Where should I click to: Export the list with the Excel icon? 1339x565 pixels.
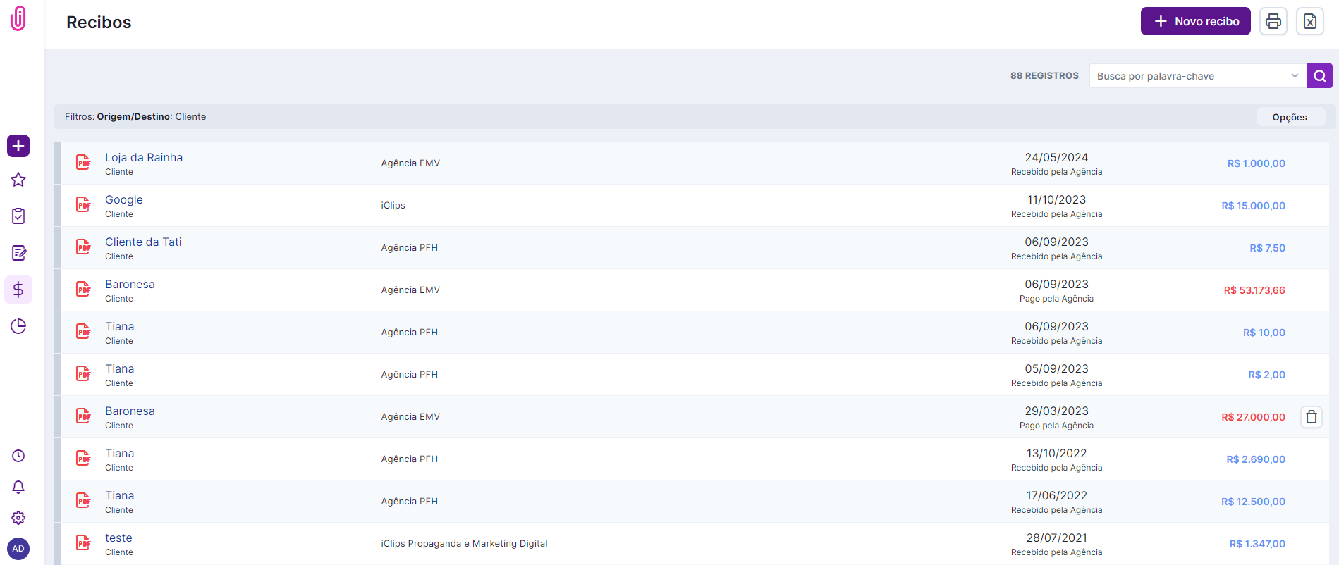coord(1309,21)
